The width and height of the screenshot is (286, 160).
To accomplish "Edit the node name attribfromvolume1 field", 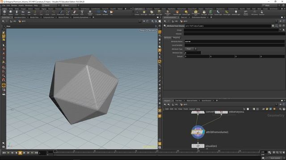I will point(227,26).
